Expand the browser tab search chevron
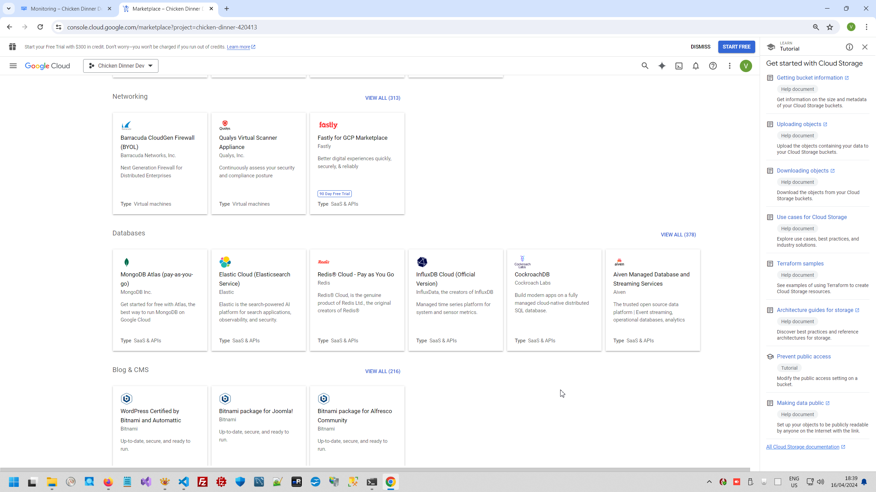This screenshot has width=876, height=492. [x=9, y=9]
